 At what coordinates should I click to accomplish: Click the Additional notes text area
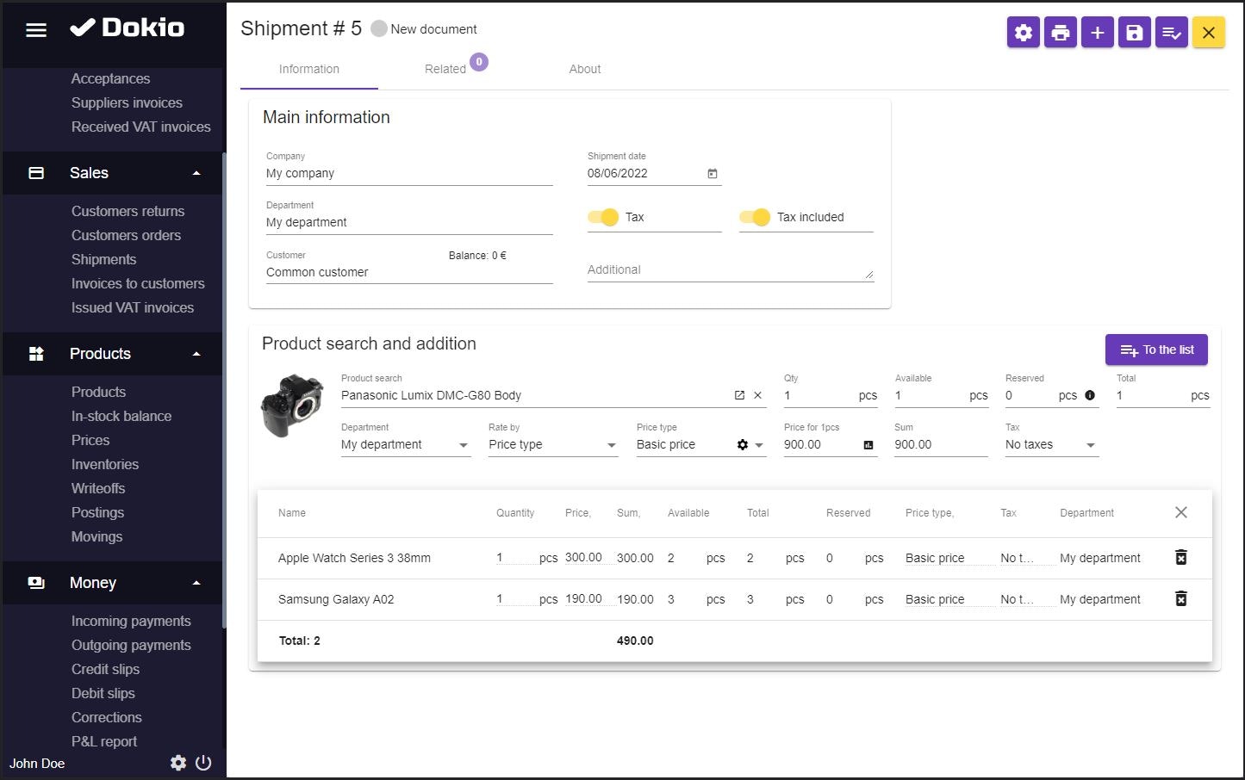click(x=731, y=269)
